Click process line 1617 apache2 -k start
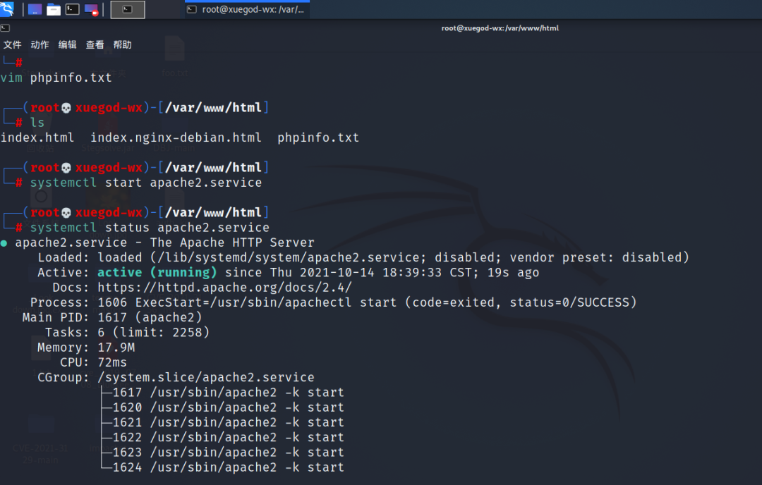This screenshot has width=762, height=485. pyautogui.click(x=229, y=392)
